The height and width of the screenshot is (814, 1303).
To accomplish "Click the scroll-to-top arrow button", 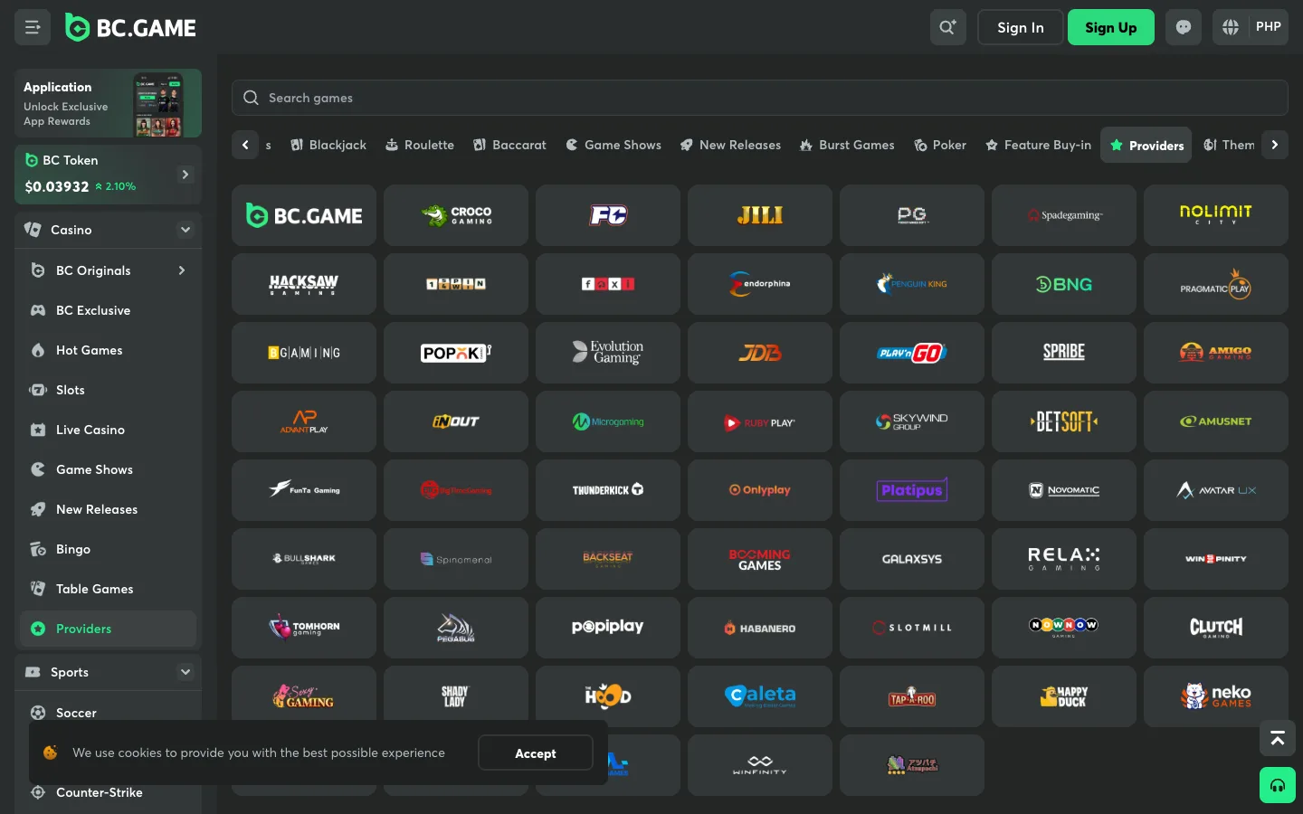I will (x=1278, y=739).
